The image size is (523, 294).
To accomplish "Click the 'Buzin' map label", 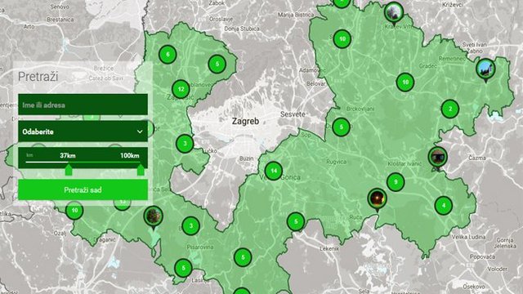I will click(246, 158).
